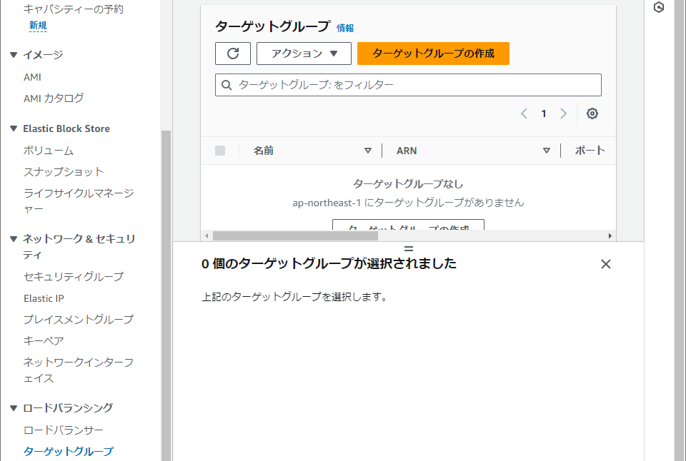Toggle the select-all checkbox in the table header
686x461 pixels.
pyautogui.click(x=219, y=151)
